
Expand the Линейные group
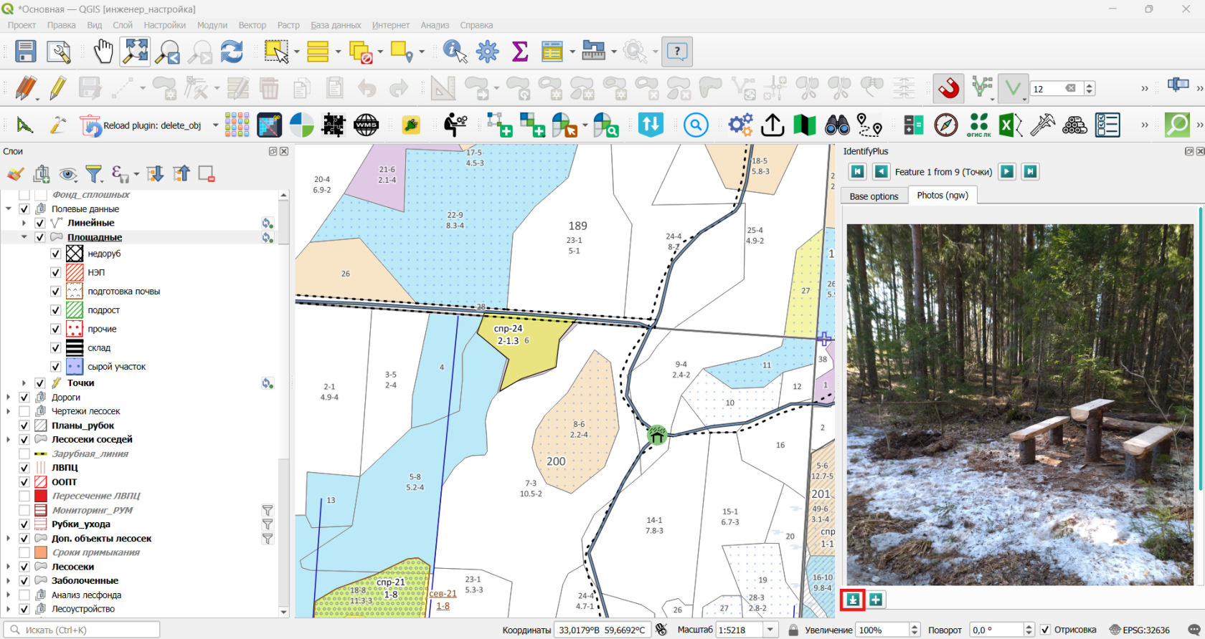[24, 223]
